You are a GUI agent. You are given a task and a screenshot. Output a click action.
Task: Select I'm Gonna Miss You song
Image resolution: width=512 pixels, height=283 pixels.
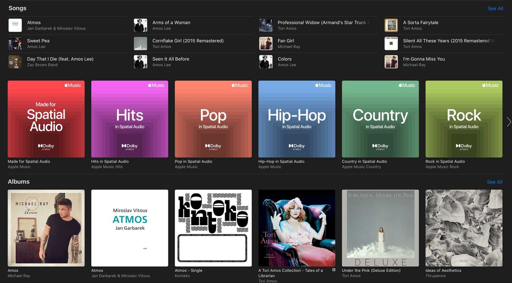(x=444, y=62)
